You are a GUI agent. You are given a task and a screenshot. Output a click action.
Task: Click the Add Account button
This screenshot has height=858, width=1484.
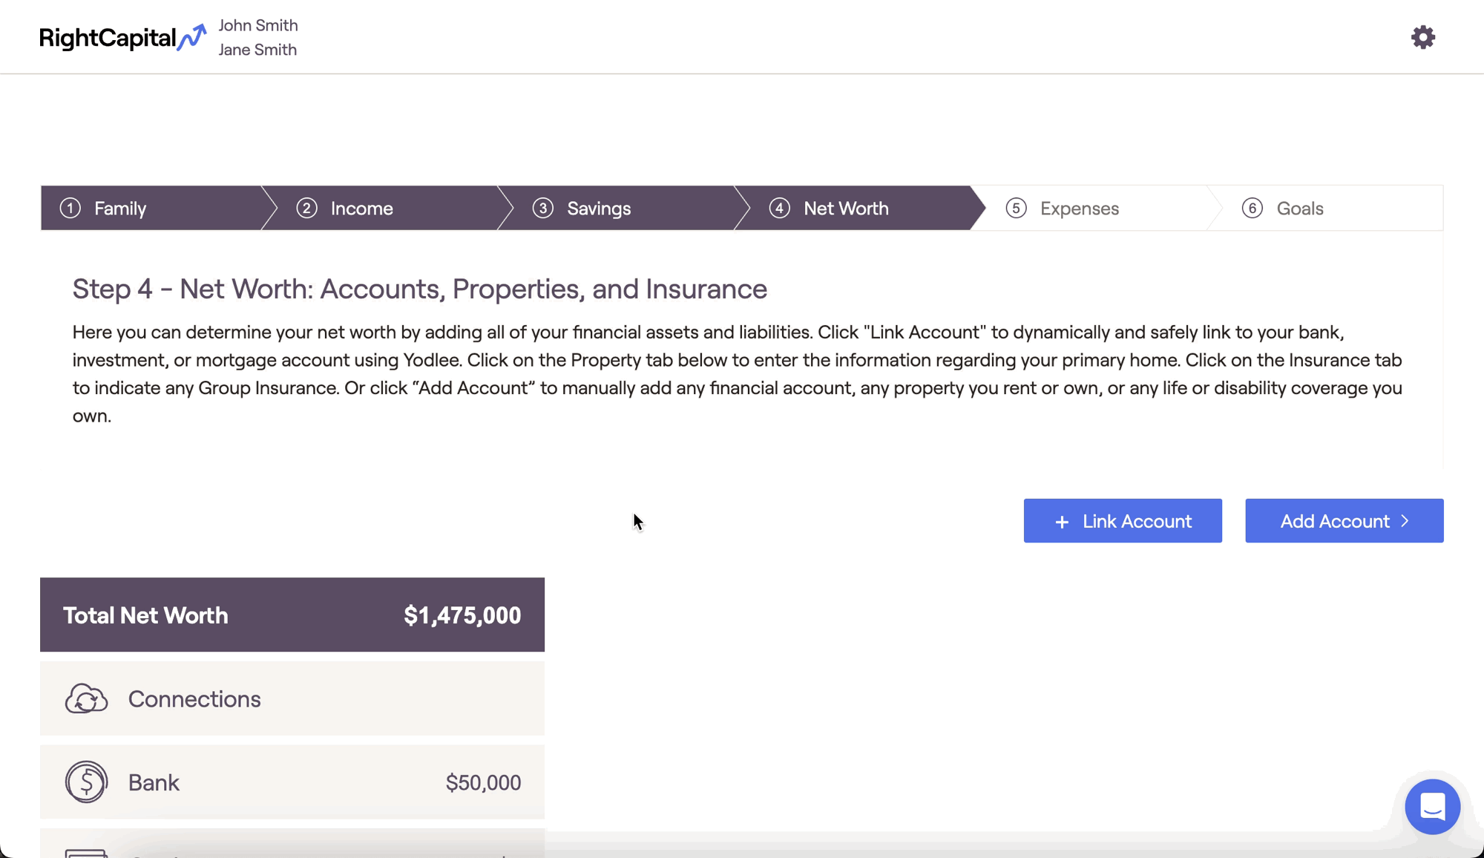click(x=1344, y=521)
